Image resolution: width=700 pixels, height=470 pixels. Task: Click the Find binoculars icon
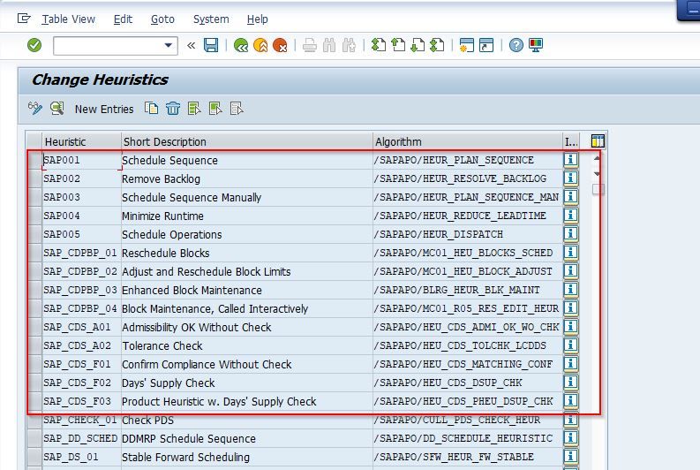tap(329, 45)
